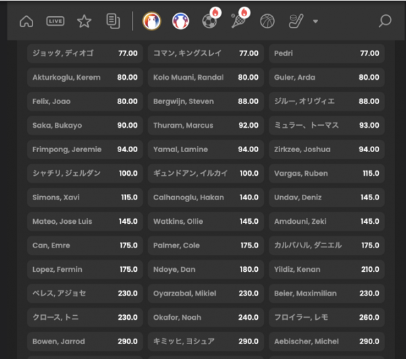The width and height of the screenshot is (406, 359).
Task: Choose Amdouni, Zeki at 145.0
Action: pyautogui.click(x=327, y=221)
